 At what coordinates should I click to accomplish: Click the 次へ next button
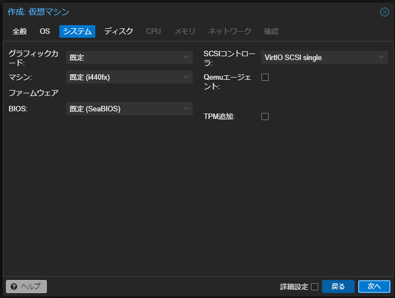374,287
